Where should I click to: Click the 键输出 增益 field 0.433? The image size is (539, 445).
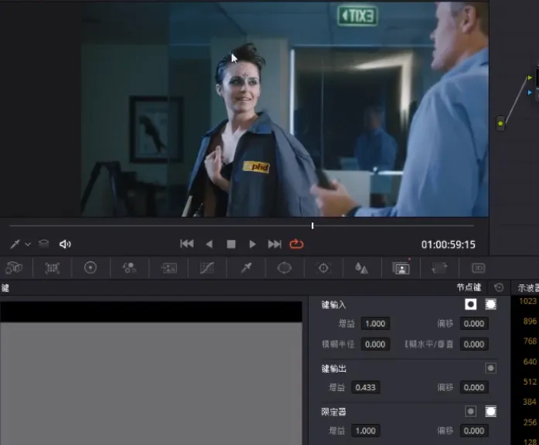point(366,387)
